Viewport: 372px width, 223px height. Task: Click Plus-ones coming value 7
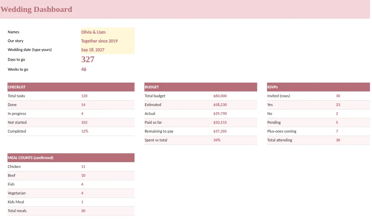pos(337,131)
